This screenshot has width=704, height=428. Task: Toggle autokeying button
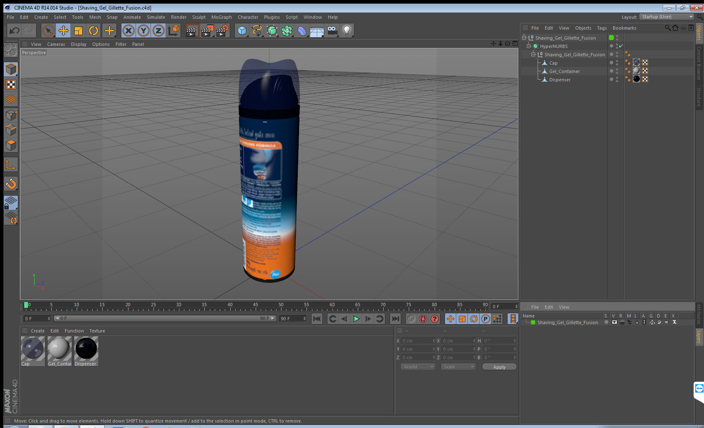tap(423, 319)
